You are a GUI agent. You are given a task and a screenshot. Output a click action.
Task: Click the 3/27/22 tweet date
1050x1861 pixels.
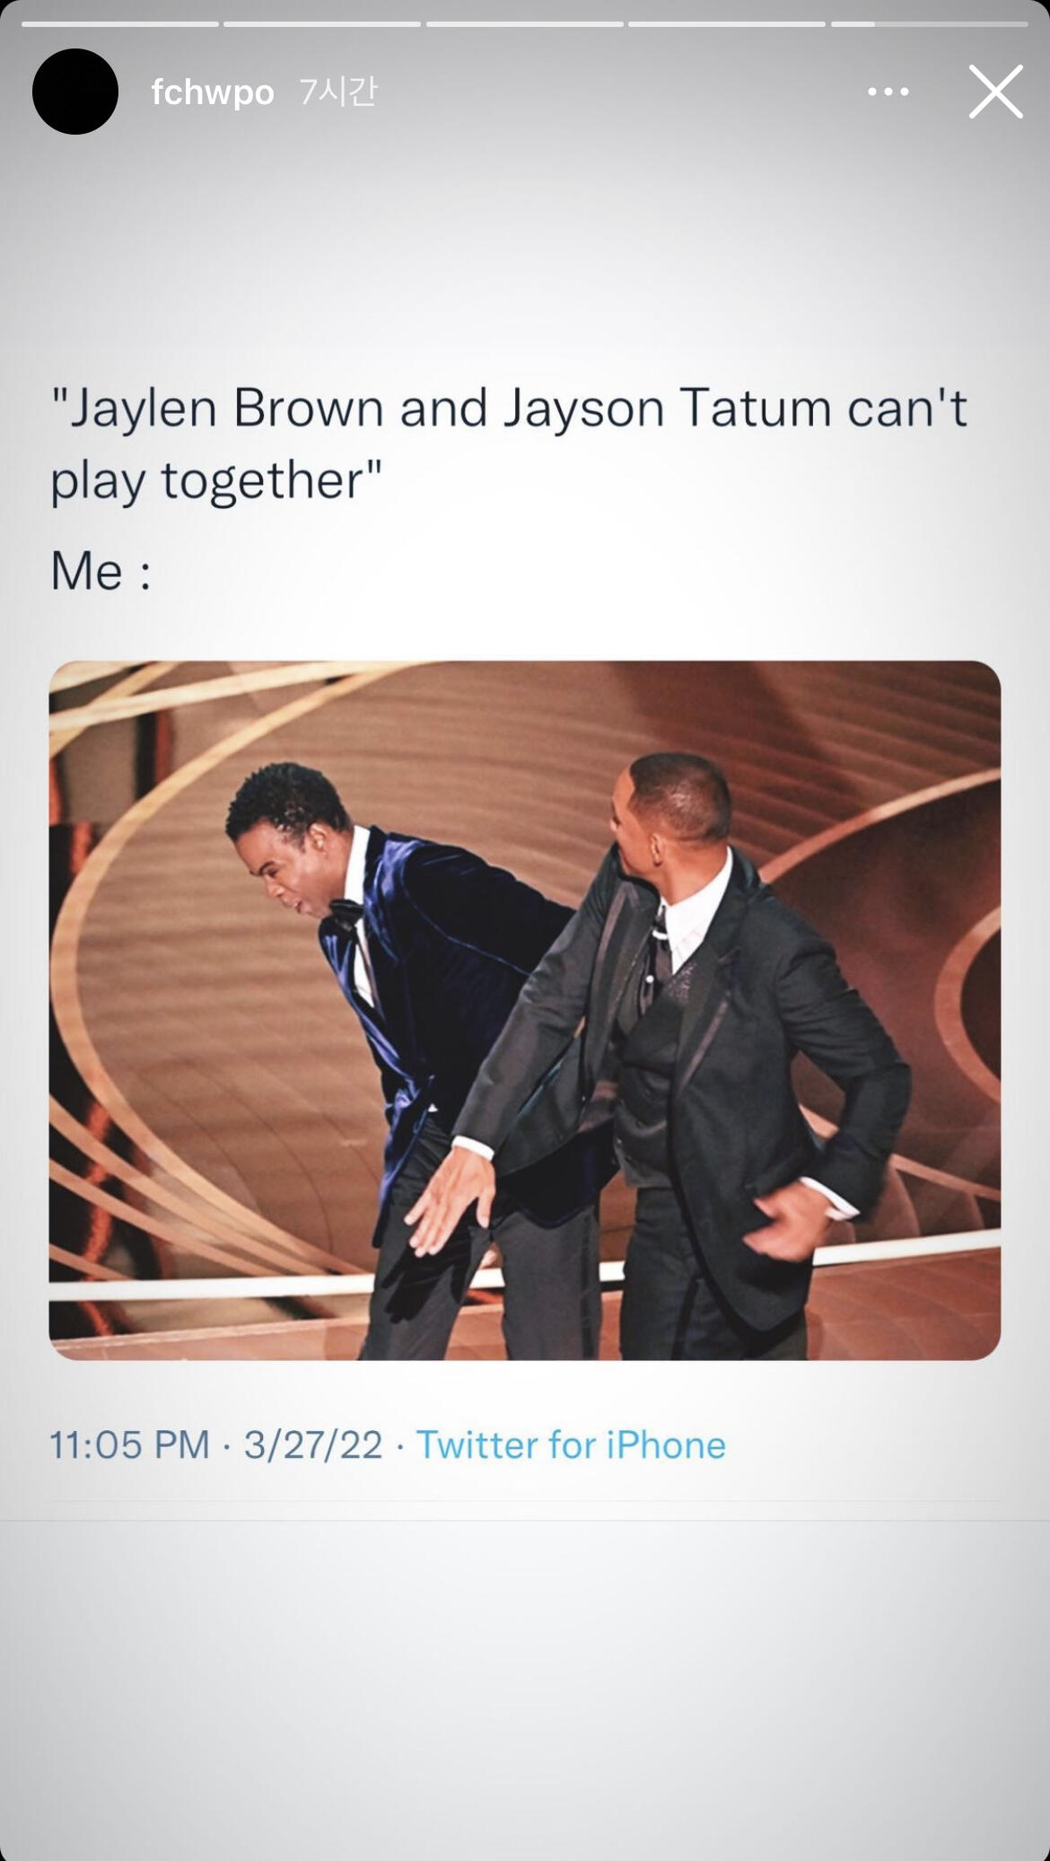pos(313,1445)
